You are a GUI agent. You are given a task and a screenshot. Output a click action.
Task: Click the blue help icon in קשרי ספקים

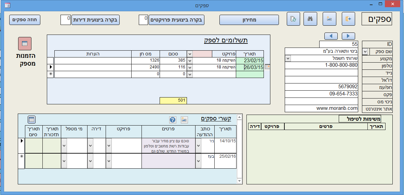click(x=173, y=120)
